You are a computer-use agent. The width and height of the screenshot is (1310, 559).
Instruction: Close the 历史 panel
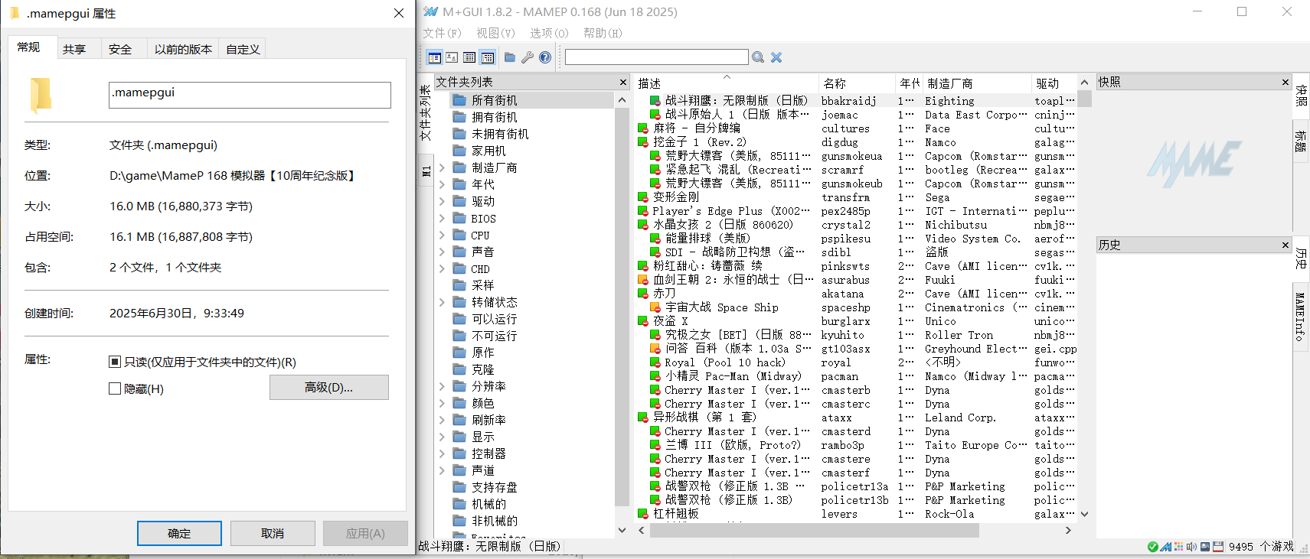[1285, 245]
